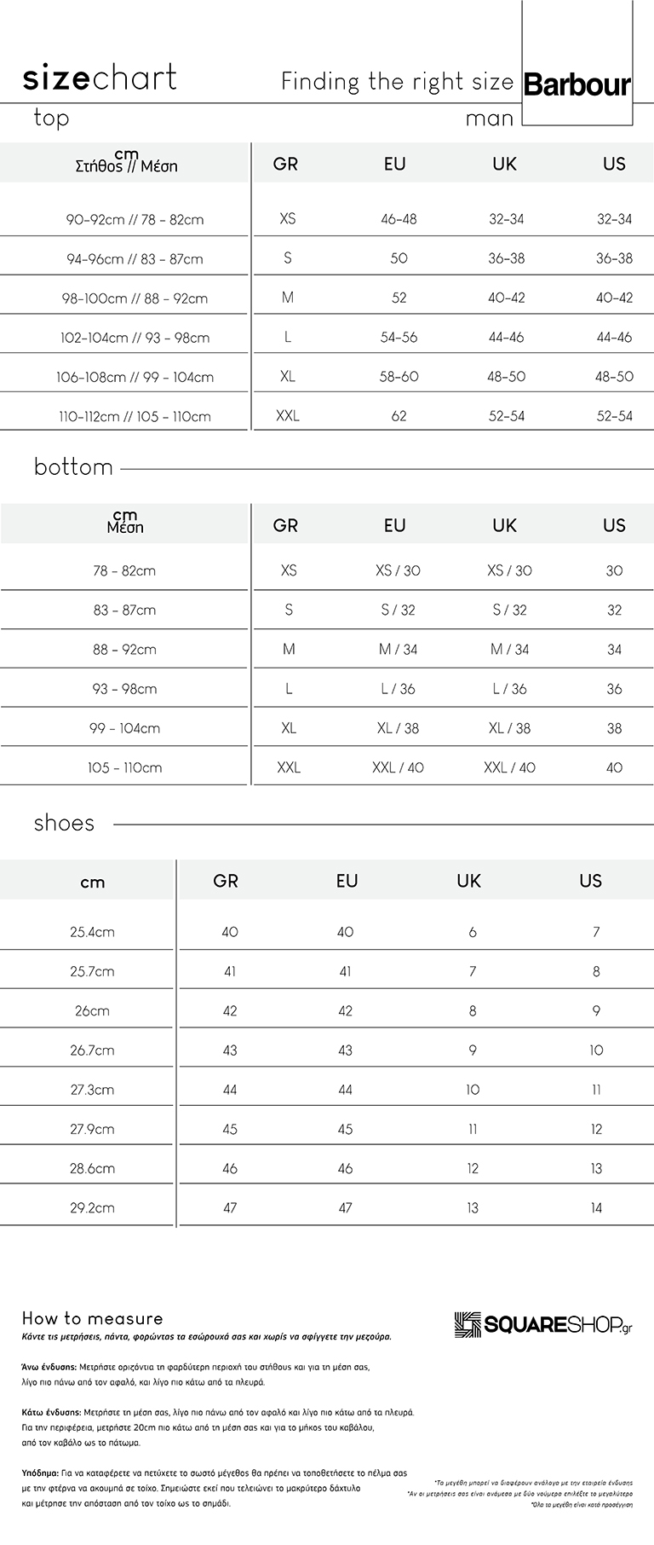Image resolution: width=654 pixels, height=1545 pixels.
Task: Click the 54-56 EU top size
Action: (399, 338)
